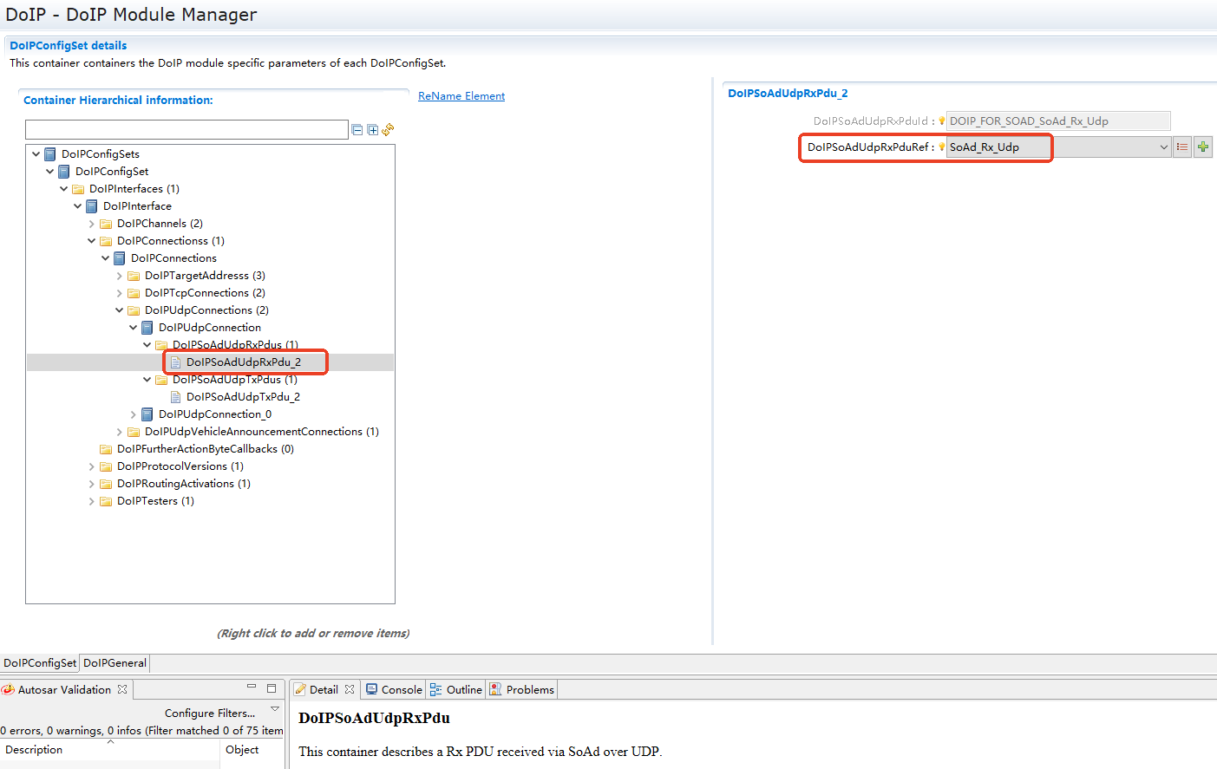Click the red list icon beside DoIPSoAdUdpRxPduRef
The width and height of the screenshot is (1217, 769).
[1182, 147]
